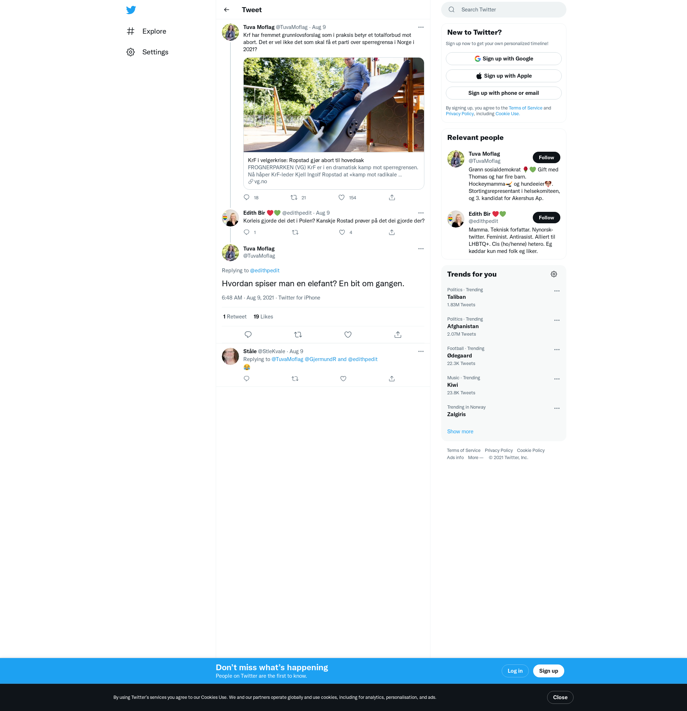Click the Twitter bird logo
This screenshot has width=687, height=711.
[x=131, y=10]
